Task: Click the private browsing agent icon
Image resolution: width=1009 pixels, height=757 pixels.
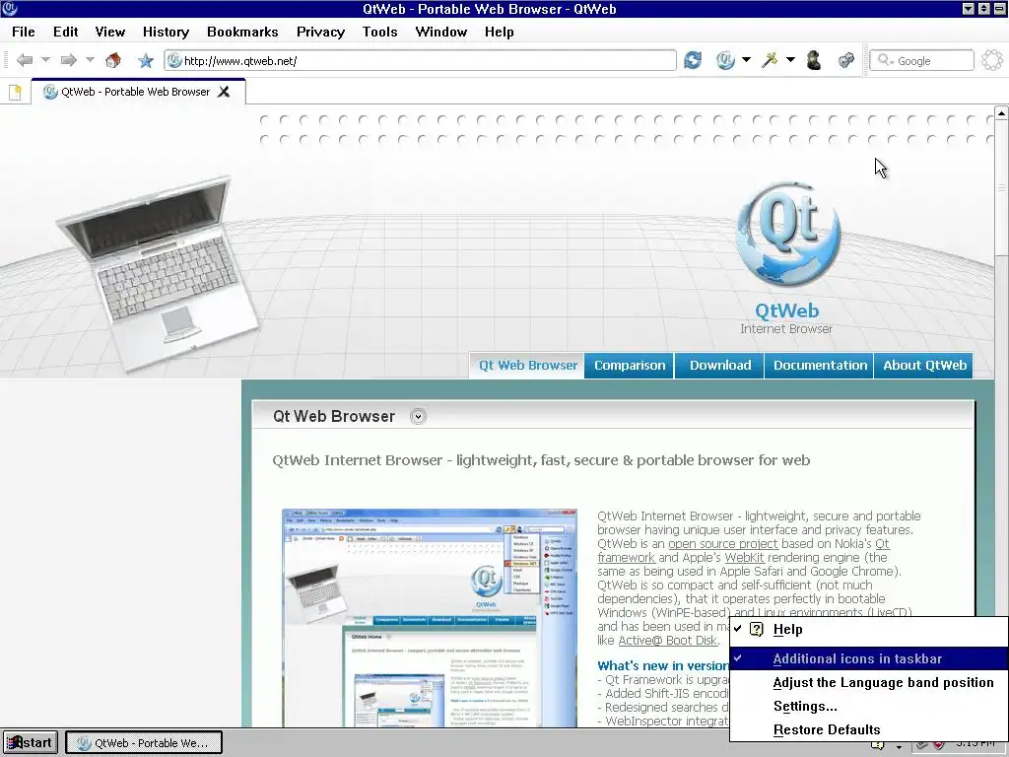Action: pyautogui.click(x=814, y=60)
